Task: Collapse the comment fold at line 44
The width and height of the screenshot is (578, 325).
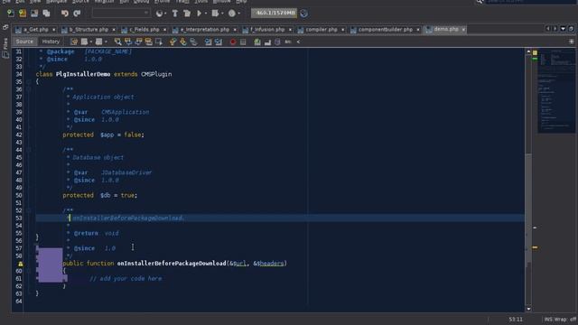Action: (x=28, y=150)
